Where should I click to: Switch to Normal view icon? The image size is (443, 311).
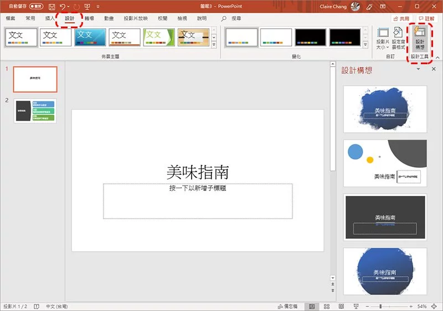(312, 307)
